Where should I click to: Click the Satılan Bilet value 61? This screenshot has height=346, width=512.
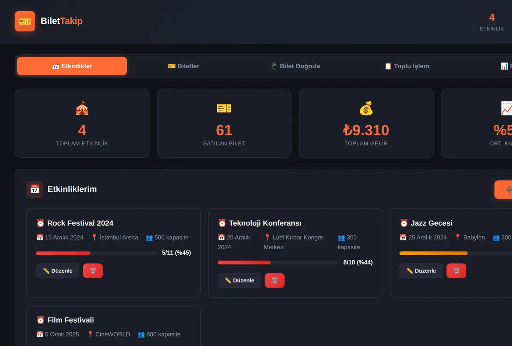click(x=224, y=130)
